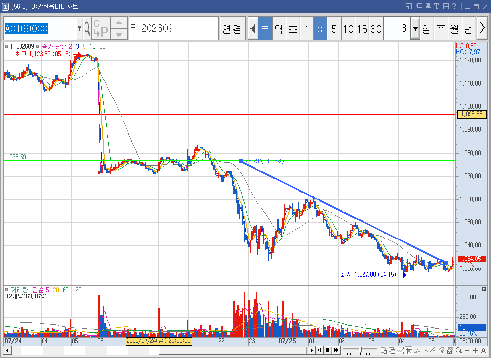Click the magnifier zoom icon in bottom toolbar
The height and width of the screenshot is (358, 491).
[x=459, y=350]
